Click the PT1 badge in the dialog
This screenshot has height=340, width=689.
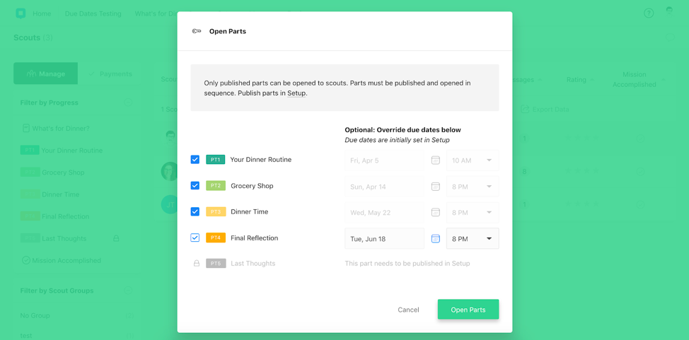tap(215, 160)
